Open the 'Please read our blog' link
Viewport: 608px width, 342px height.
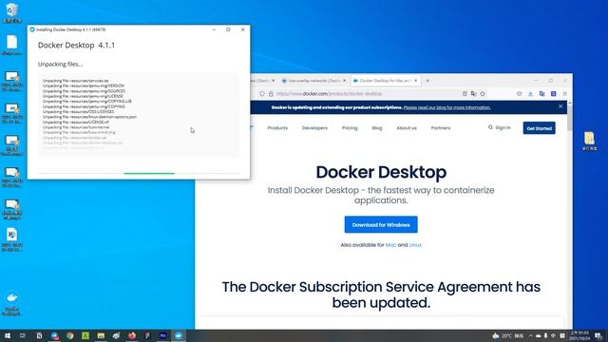[x=446, y=107]
